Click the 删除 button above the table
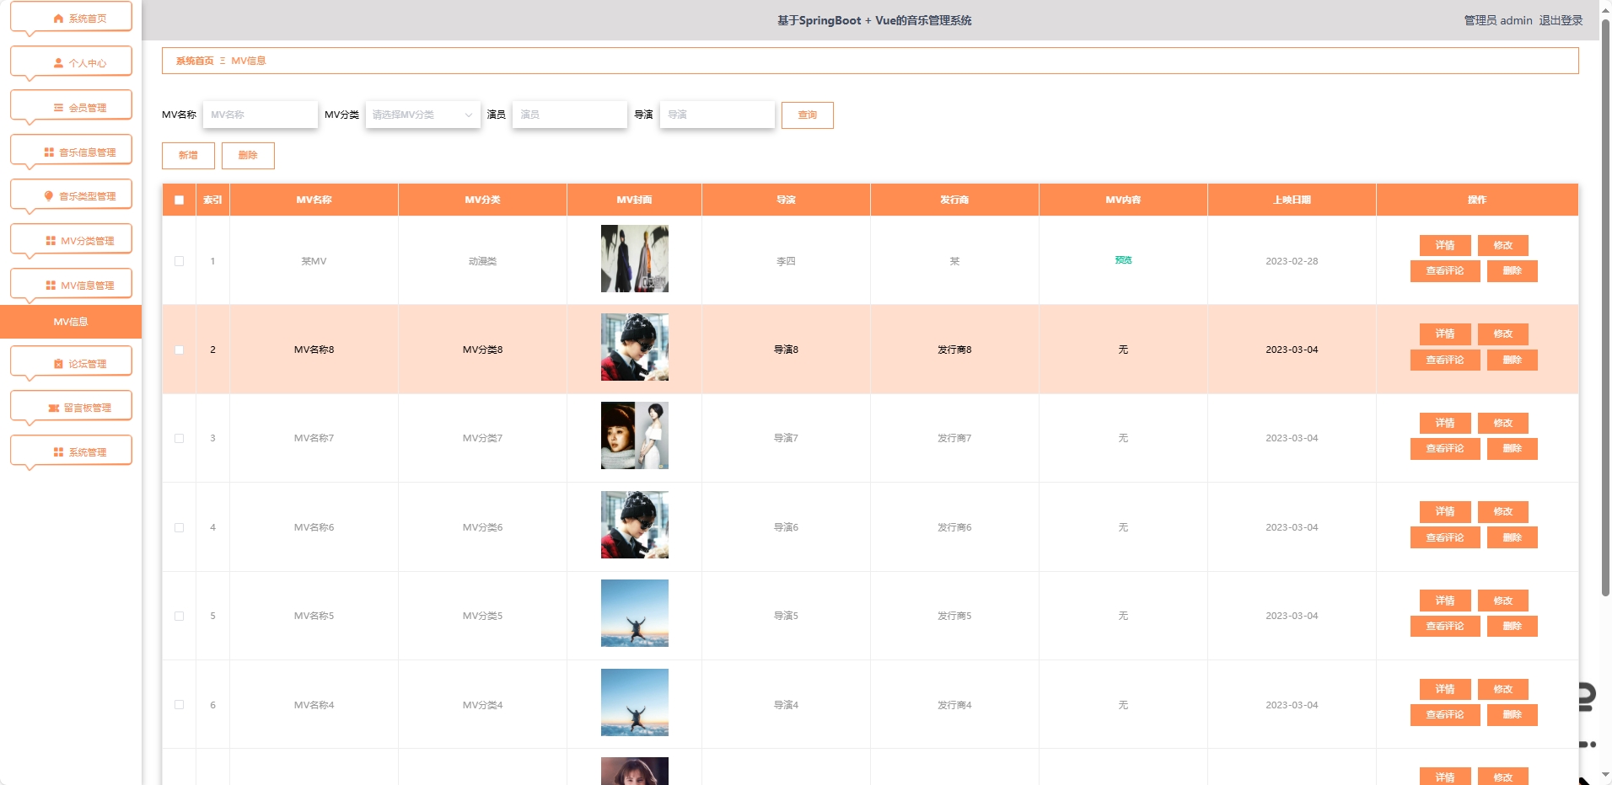The image size is (1612, 785). pos(248,155)
